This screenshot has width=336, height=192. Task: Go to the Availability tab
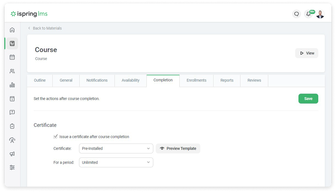[x=130, y=80]
